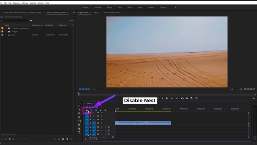257x145 pixels.
Task: Toggle V1 source patching button
Action: (x=87, y=123)
